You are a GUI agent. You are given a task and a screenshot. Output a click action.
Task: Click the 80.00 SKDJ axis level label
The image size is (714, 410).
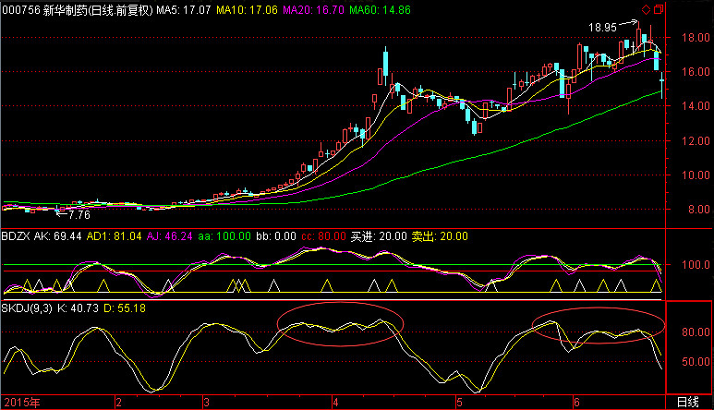(696, 332)
